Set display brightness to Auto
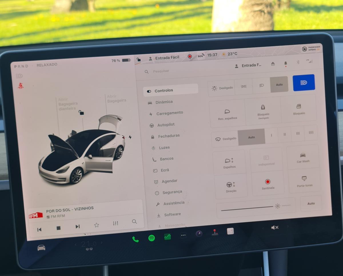343x276 pixels. click(311, 204)
